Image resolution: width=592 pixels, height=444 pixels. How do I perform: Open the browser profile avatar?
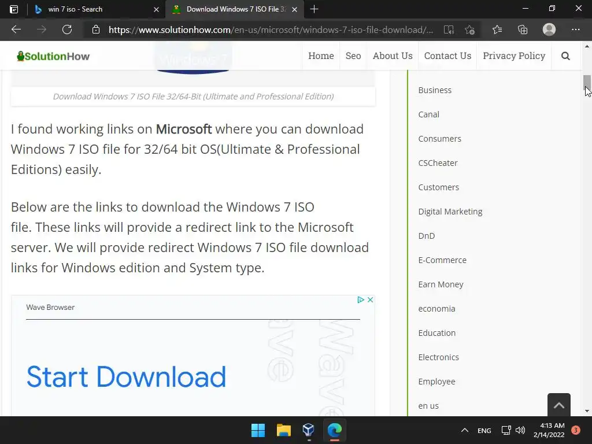(x=549, y=29)
